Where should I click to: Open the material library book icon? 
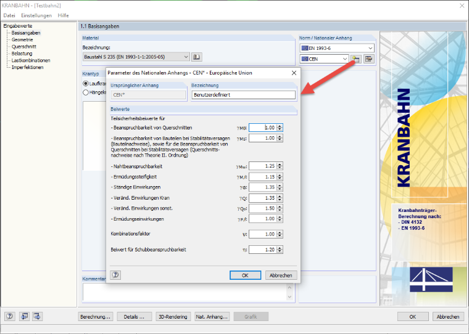click(196, 57)
